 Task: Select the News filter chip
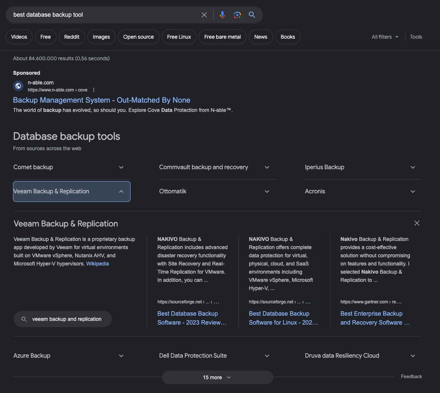(261, 37)
